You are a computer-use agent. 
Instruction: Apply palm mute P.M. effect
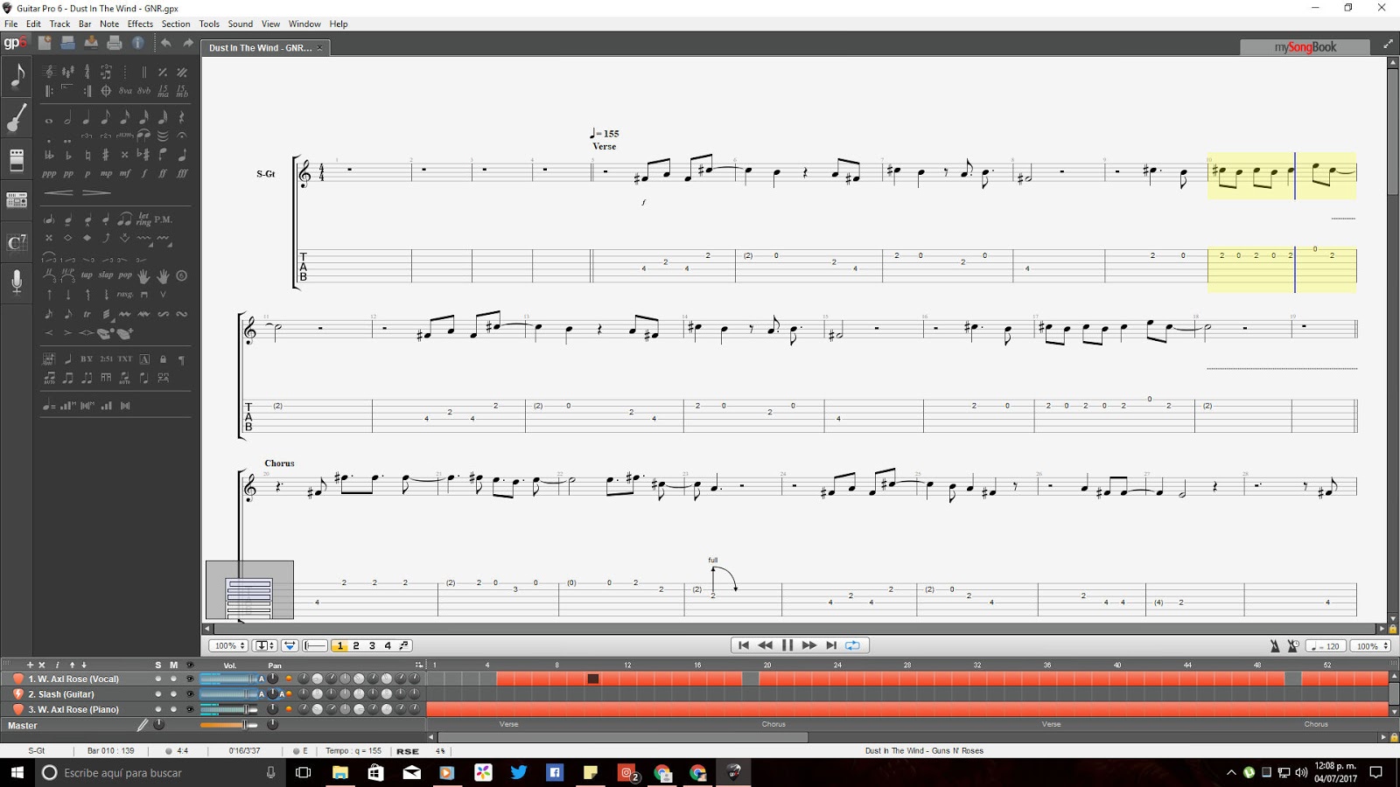point(164,219)
